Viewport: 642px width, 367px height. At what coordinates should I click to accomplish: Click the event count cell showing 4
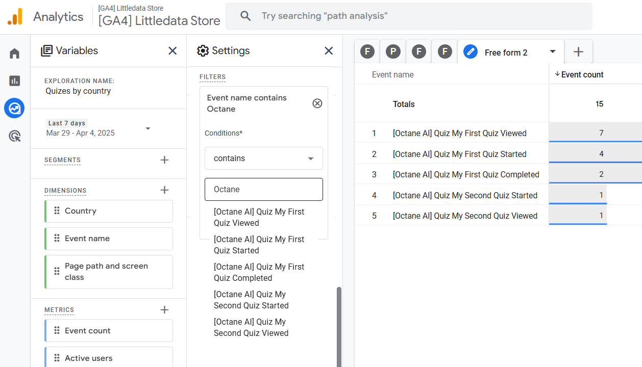coord(596,154)
